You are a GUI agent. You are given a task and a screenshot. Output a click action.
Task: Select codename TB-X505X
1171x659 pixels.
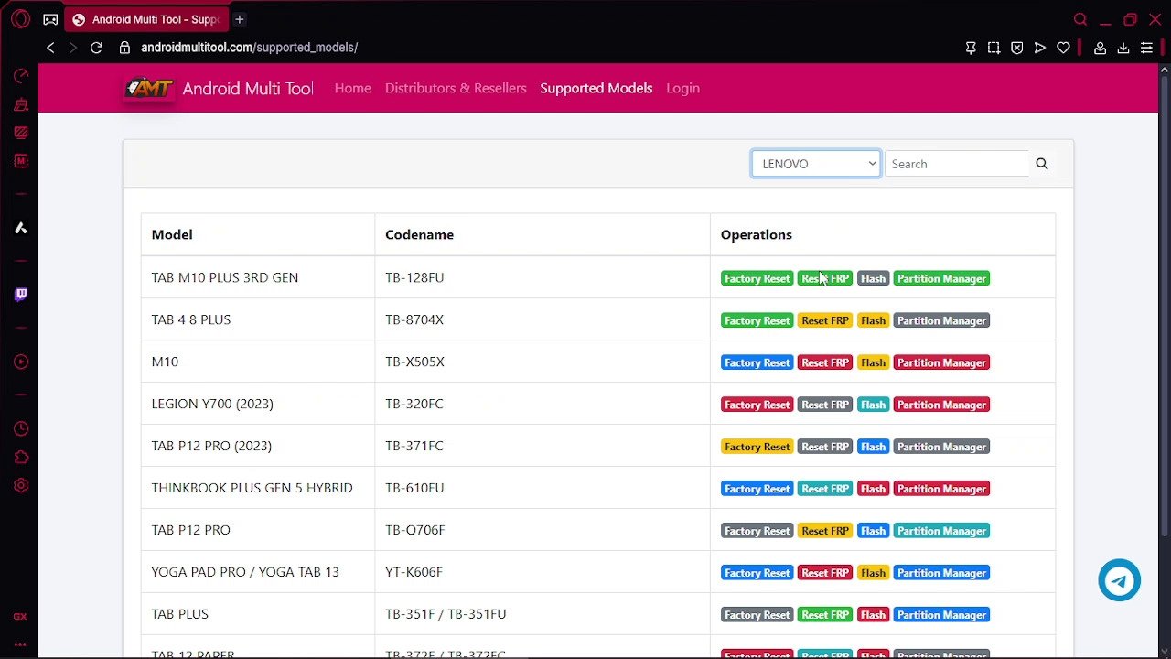pos(414,362)
